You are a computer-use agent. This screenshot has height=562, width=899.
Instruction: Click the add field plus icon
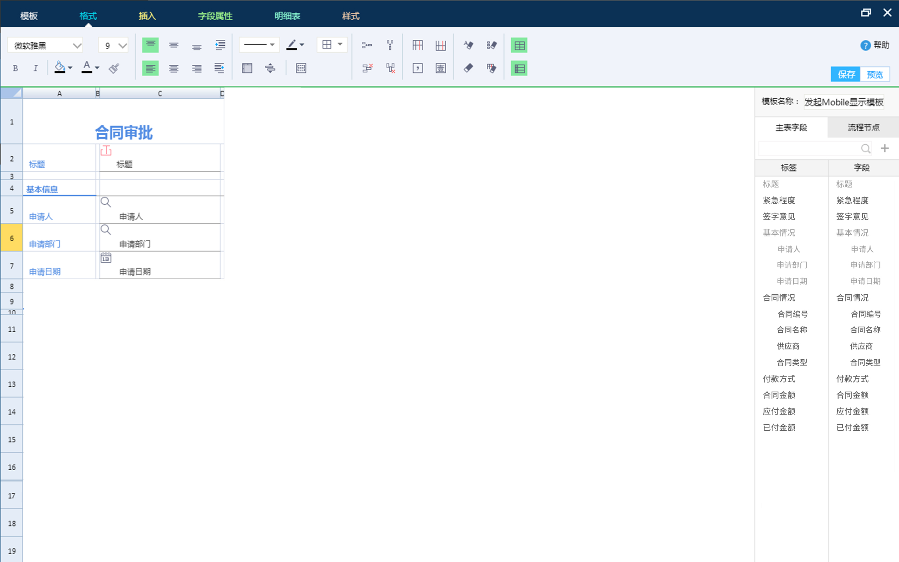tap(885, 148)
